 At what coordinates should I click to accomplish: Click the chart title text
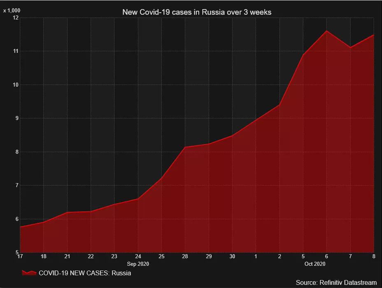pos(197,12)
